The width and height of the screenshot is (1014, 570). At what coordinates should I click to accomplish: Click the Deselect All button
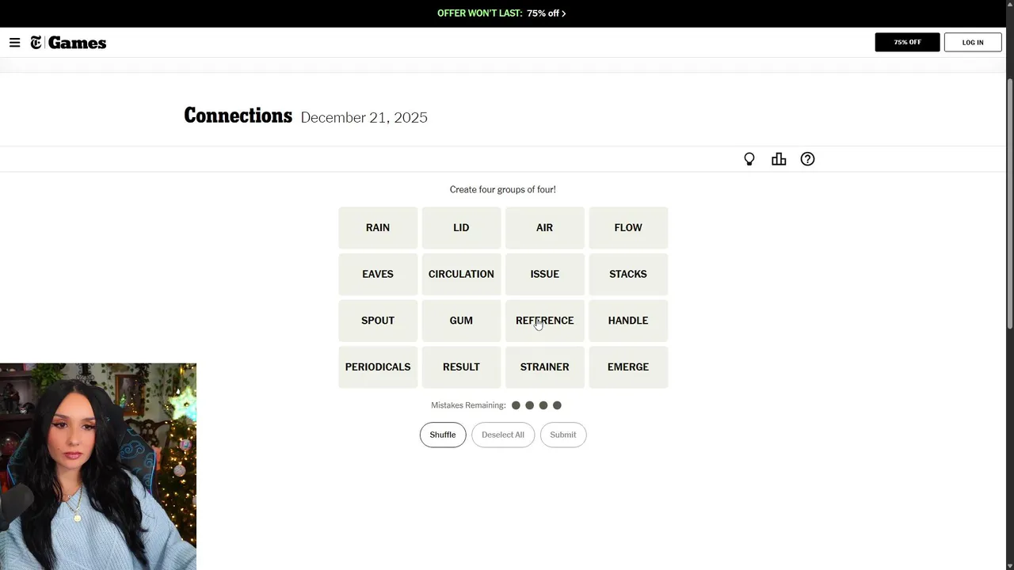[x=503, y=435]
